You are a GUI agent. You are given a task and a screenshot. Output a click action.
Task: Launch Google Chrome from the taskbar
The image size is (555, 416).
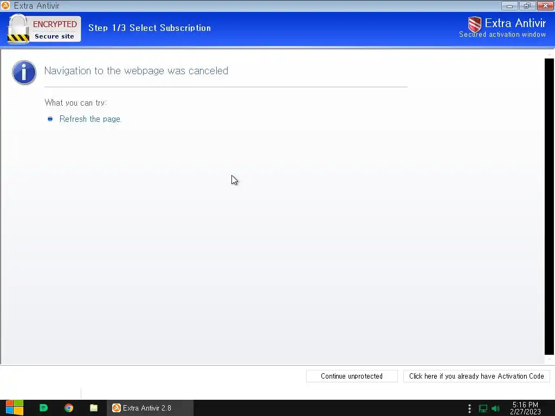(69, 408)
